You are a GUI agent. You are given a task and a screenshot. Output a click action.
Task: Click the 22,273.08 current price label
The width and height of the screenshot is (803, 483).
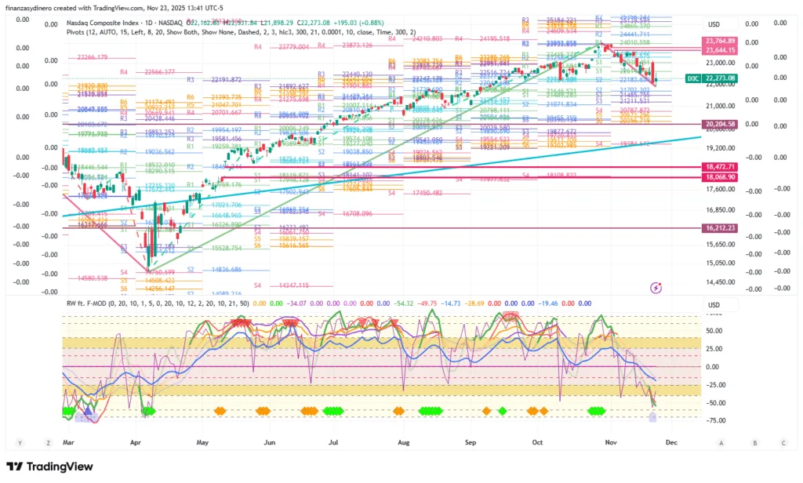[721, 78]
